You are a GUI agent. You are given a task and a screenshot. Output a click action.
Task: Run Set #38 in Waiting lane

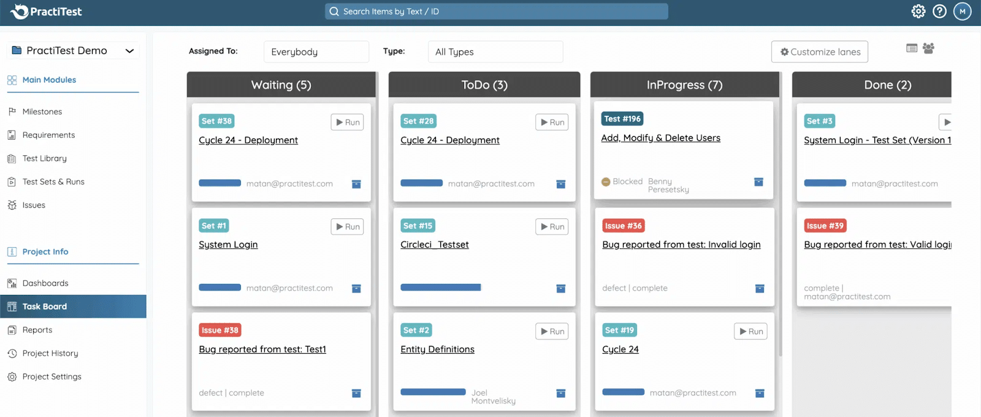point(348,122)
